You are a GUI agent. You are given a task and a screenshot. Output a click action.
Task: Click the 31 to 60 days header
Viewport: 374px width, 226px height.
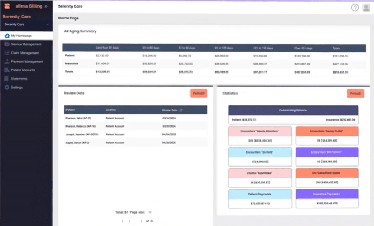[x=151, y=48]
